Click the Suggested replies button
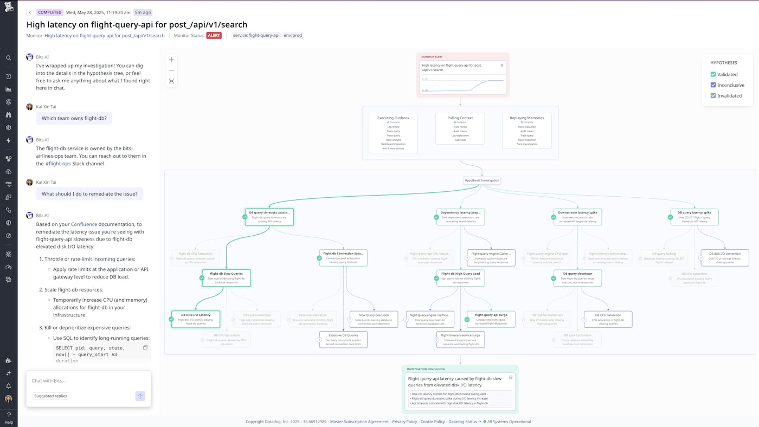 [x=50, y=396]
